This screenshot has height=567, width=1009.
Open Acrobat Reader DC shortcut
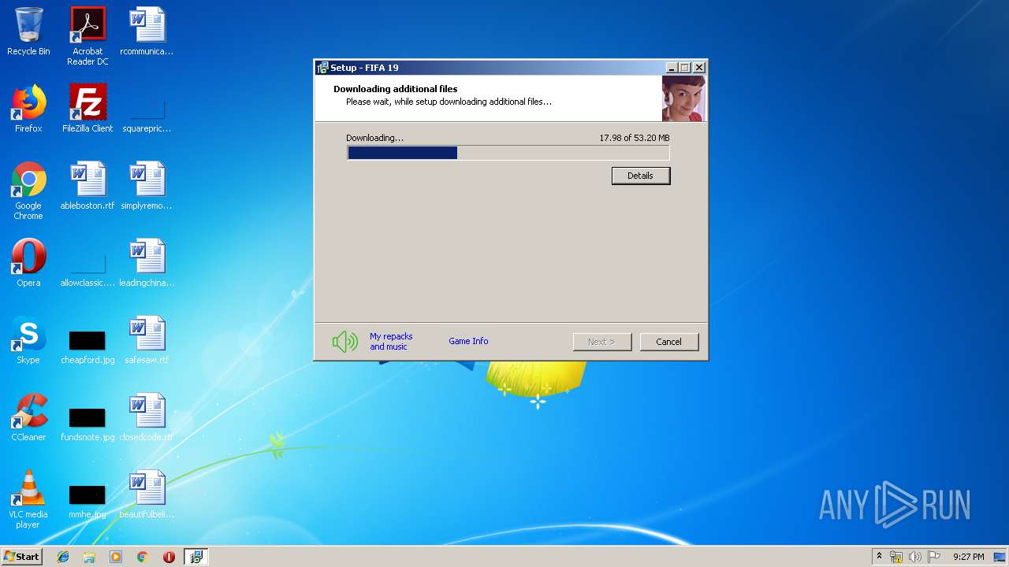click(x=87, y=36)
